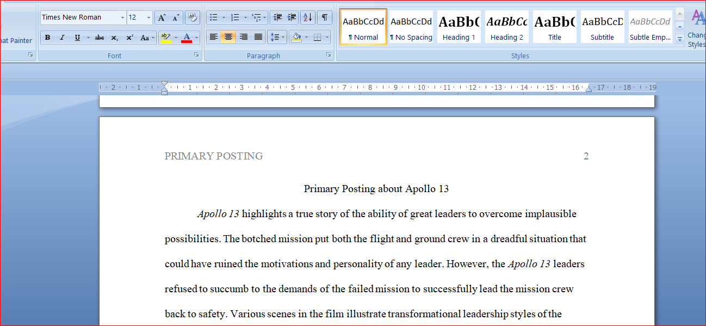706x326 pixels.
Task: Click the Change Case Aa button
Action: click(146, 38)
